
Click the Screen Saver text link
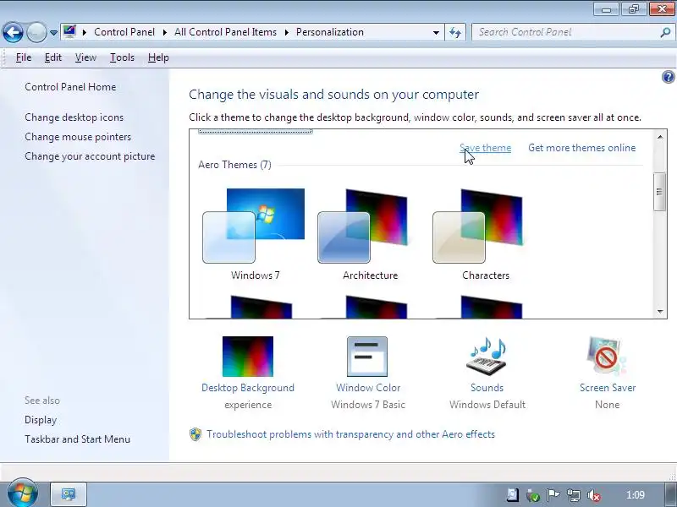point(608,388)
